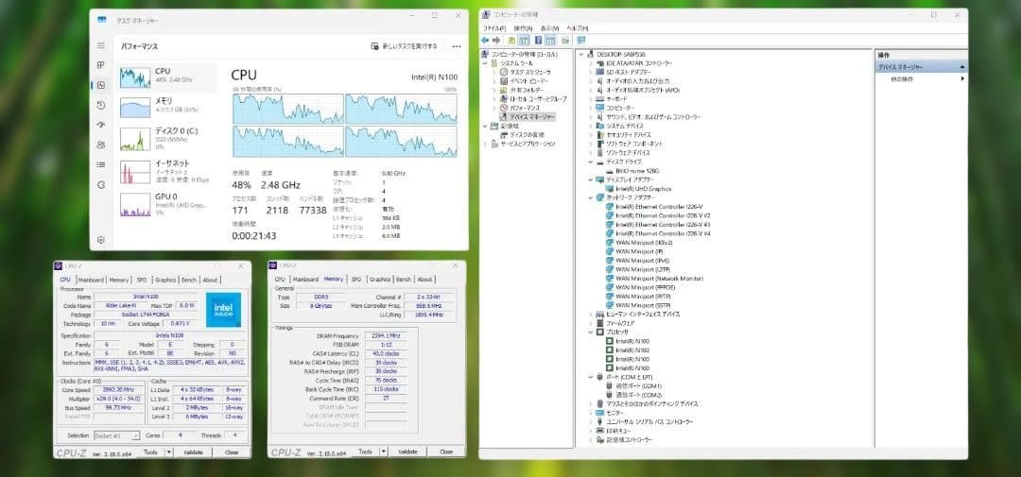Collapse プロセッサ device category

(591, 332)
